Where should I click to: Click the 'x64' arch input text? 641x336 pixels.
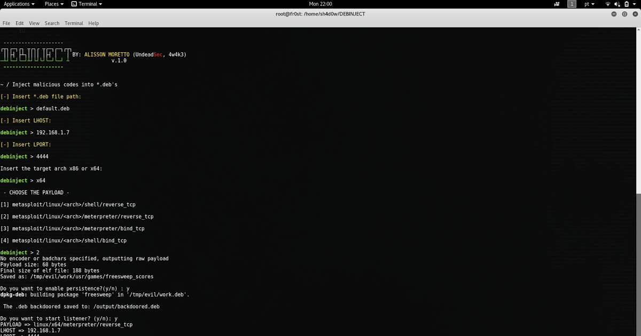point(41,180)
